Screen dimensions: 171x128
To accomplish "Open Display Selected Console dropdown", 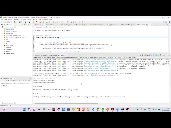I will [x=162, y=55].
